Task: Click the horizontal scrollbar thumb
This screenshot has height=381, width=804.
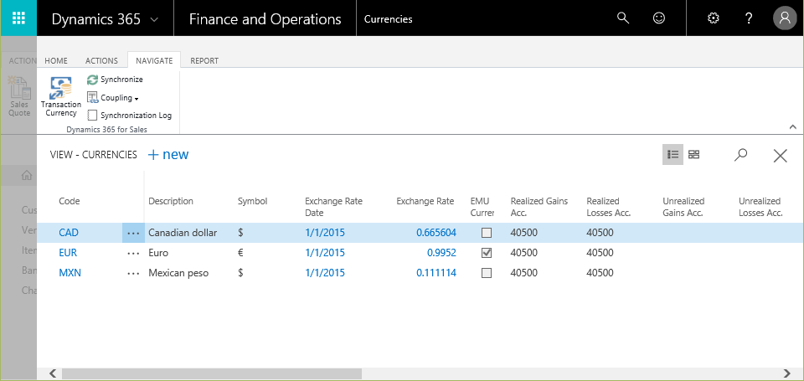Action: click(212, 373)
